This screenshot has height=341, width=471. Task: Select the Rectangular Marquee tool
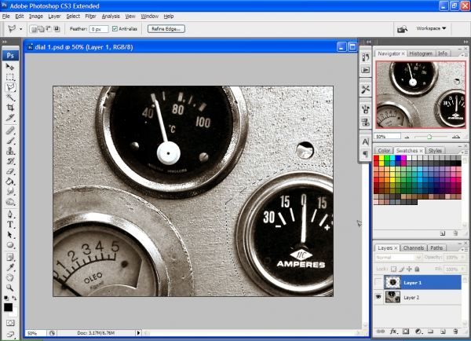tap(10, 77)
